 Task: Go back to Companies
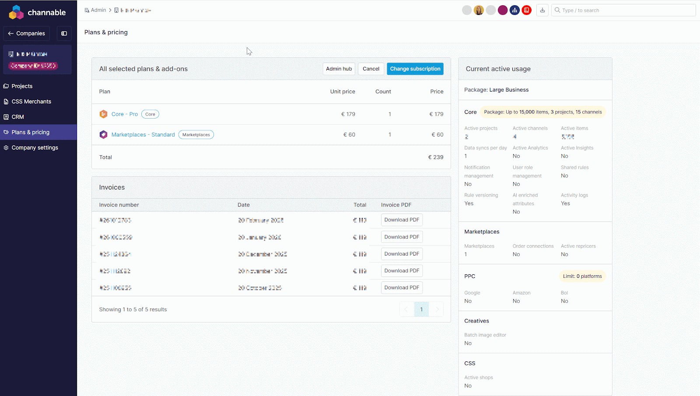(27, 33)
